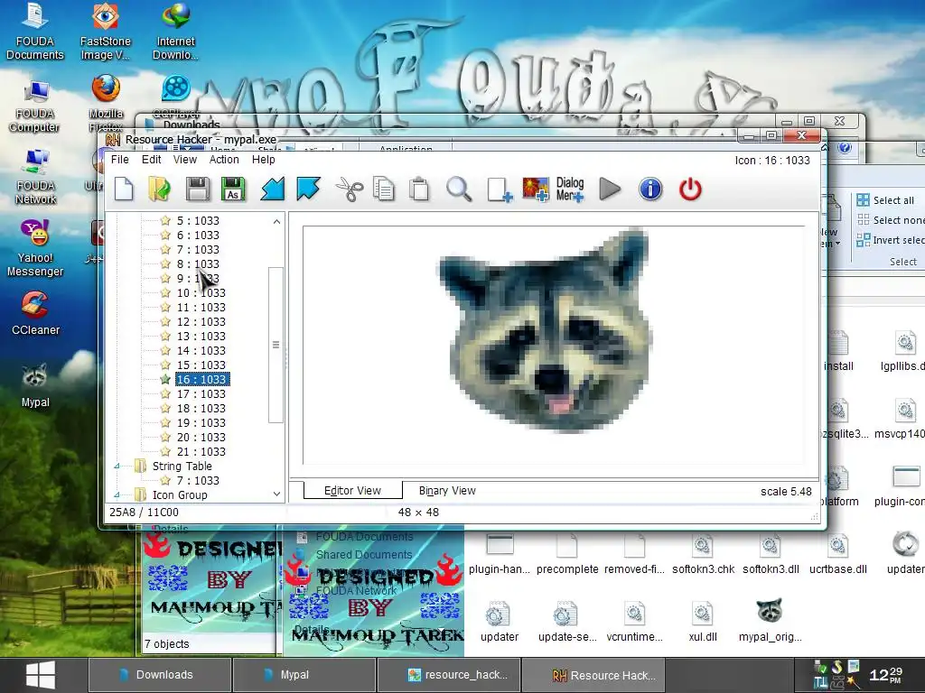This screenshot has width=925, height=693.
Task: Click Select all in Explorer ribbon
Action: (885, 200)
